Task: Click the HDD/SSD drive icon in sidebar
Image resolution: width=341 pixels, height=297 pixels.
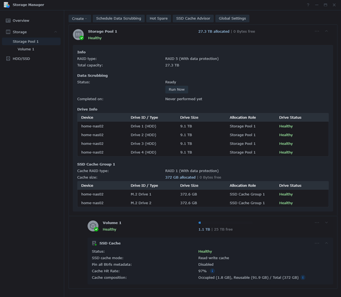Action: pos(8,58)
